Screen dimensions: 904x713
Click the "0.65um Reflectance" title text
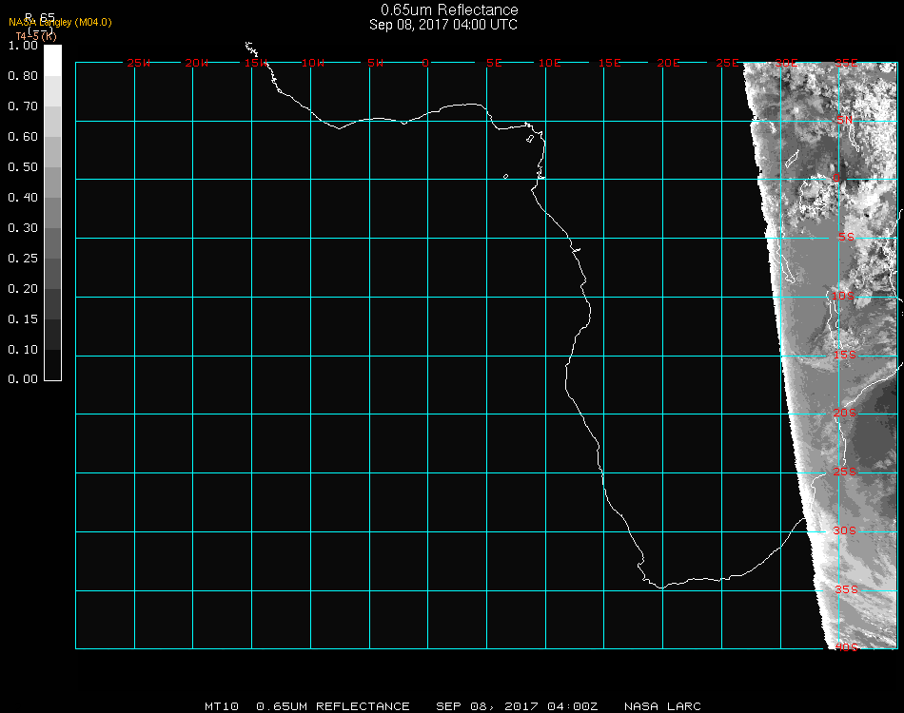coord(449,10)
